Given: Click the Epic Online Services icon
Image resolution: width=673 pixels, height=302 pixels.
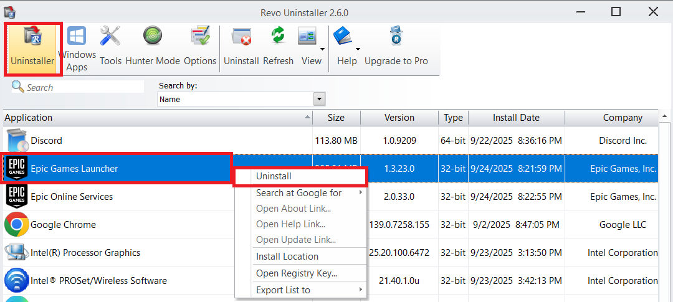Looking at the screenshot, I should 17,197.
